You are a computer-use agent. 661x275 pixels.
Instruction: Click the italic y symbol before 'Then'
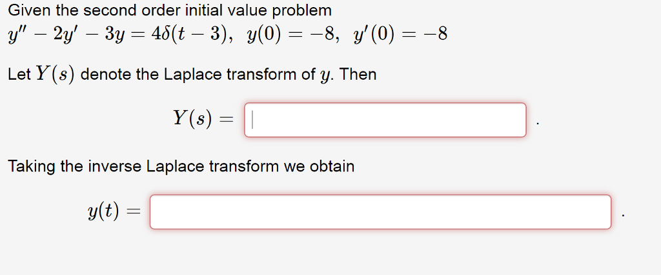(x=324, y=76)
